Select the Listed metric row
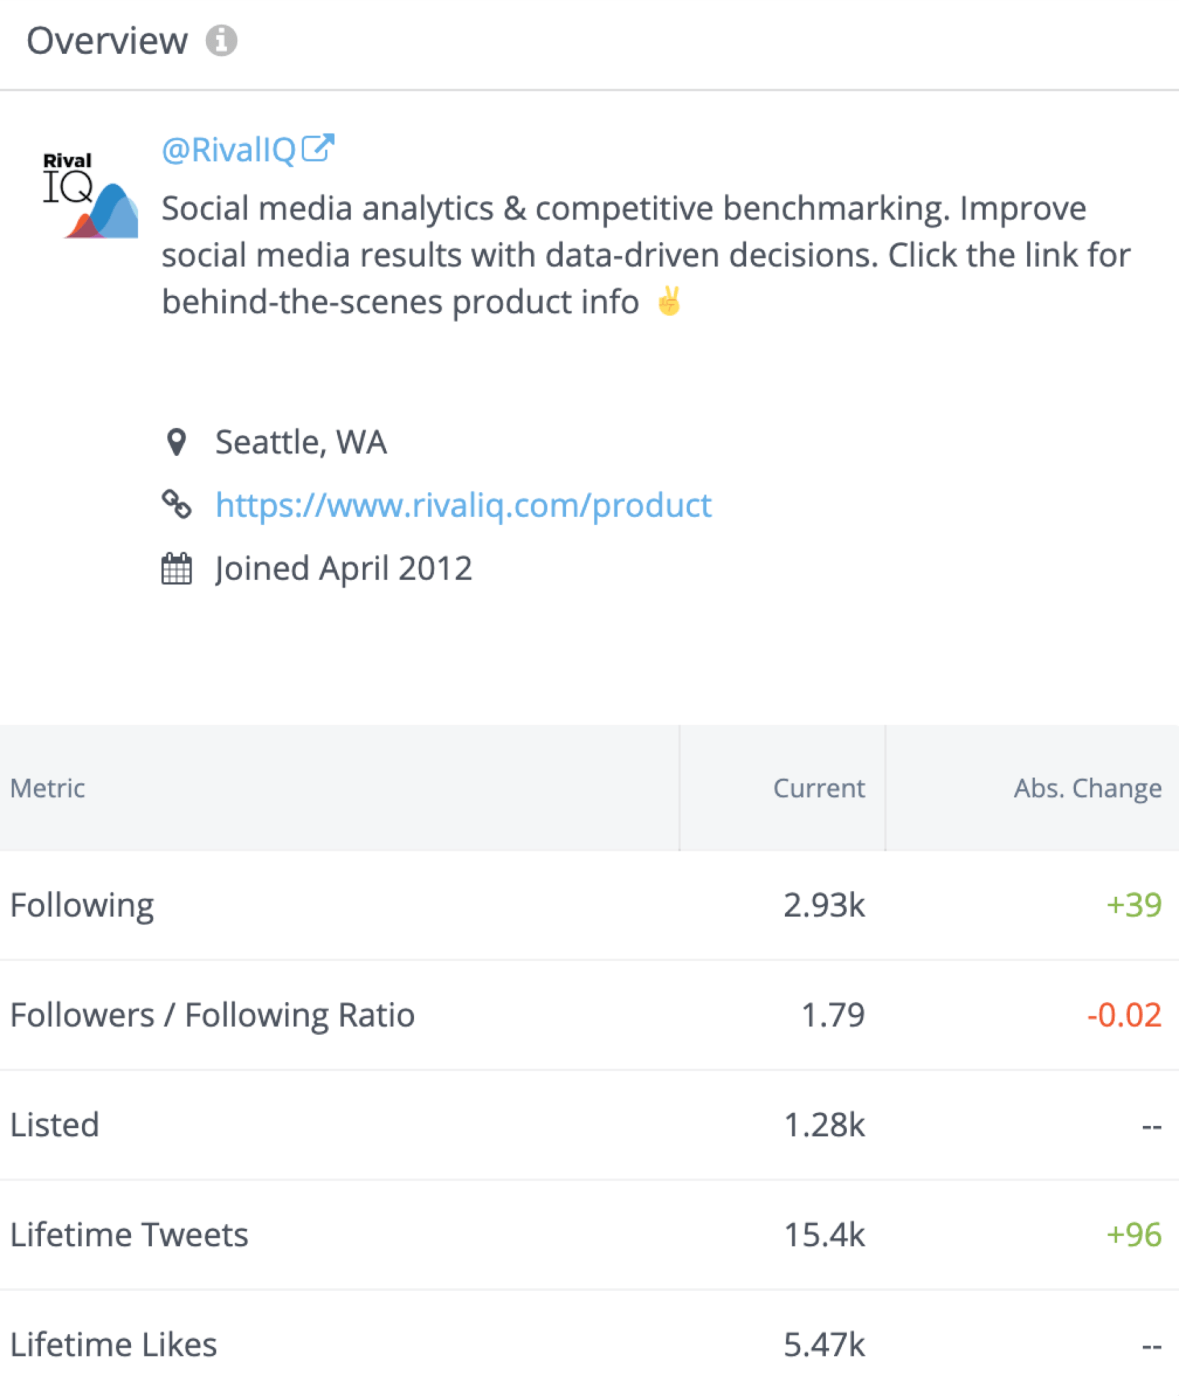Viewport: 1179px width, 1396px height. [55, 1125]
